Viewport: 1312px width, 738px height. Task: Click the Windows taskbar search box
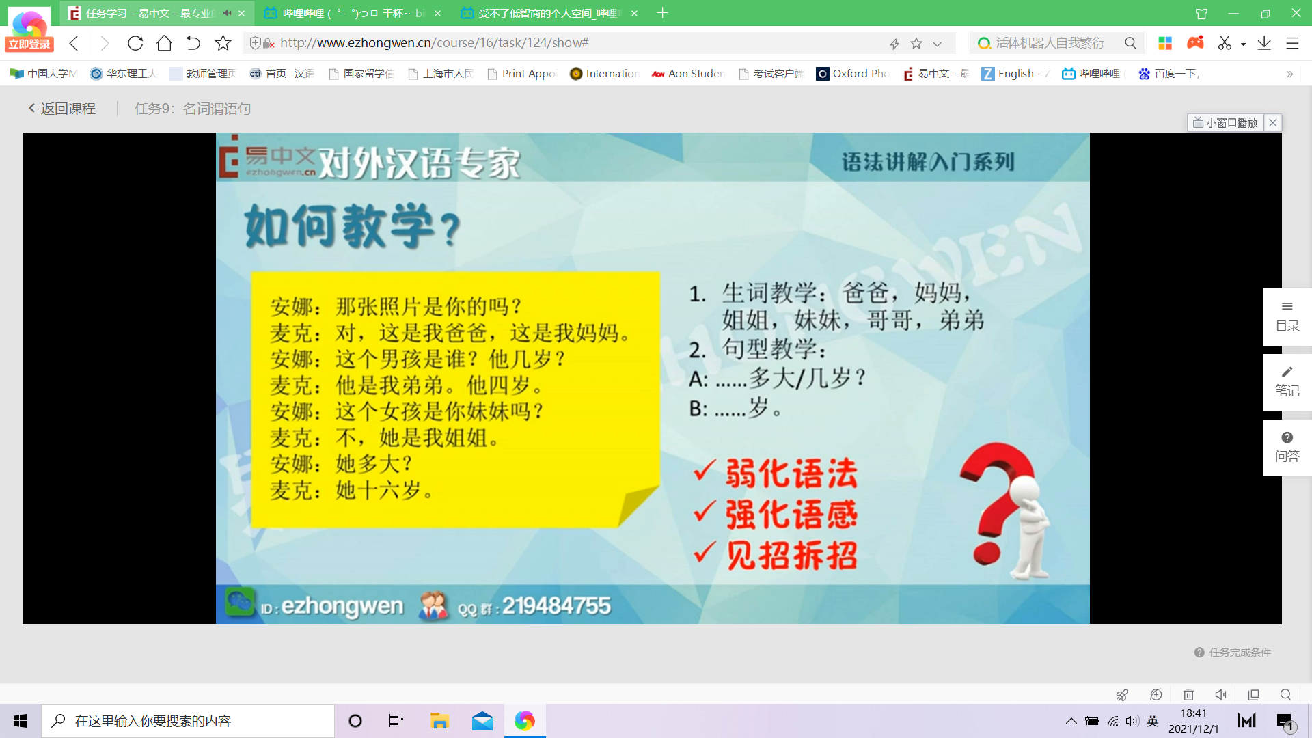click(188, 721)
